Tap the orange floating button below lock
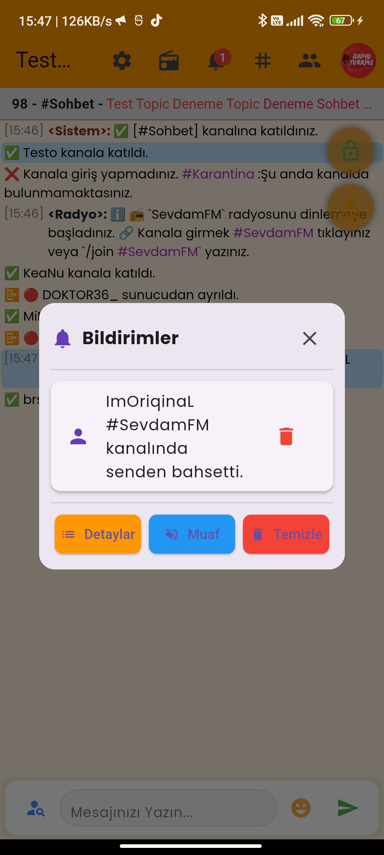 [x=351, y=207]
